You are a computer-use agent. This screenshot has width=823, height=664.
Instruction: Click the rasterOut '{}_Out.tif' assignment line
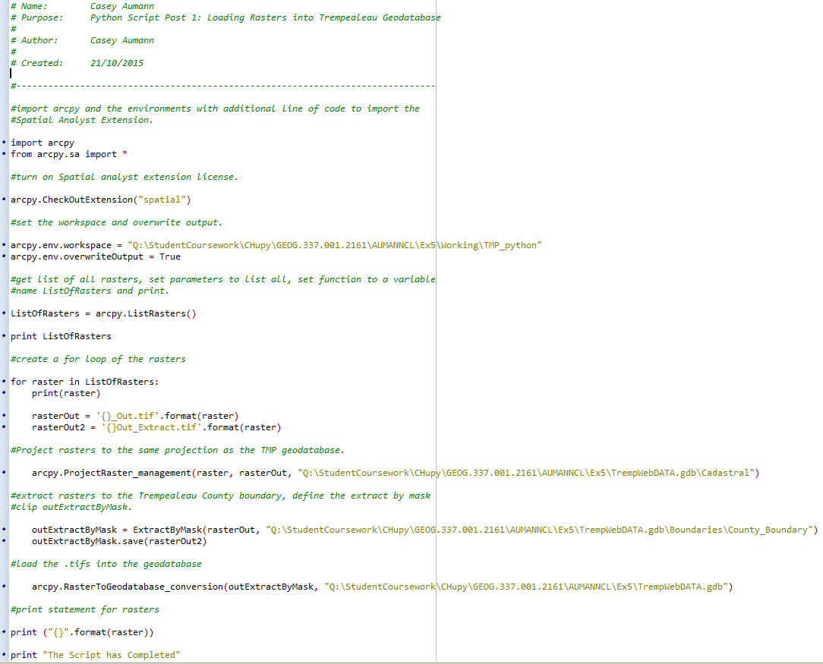(x=135, y=416)
